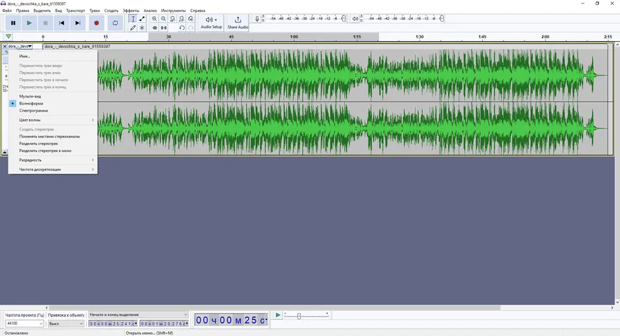This screenshot has width=620, height=336.
Task: Start playback with the green Play button
Action: [x=29, y=23]
